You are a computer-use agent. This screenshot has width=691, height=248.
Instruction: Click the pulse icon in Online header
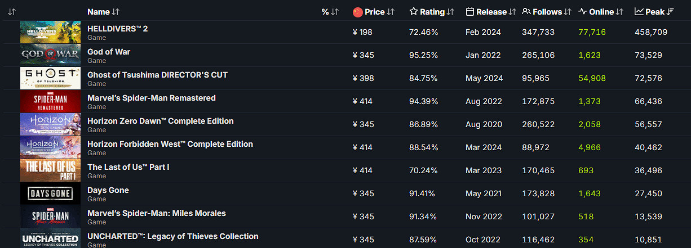click(583, 12)
